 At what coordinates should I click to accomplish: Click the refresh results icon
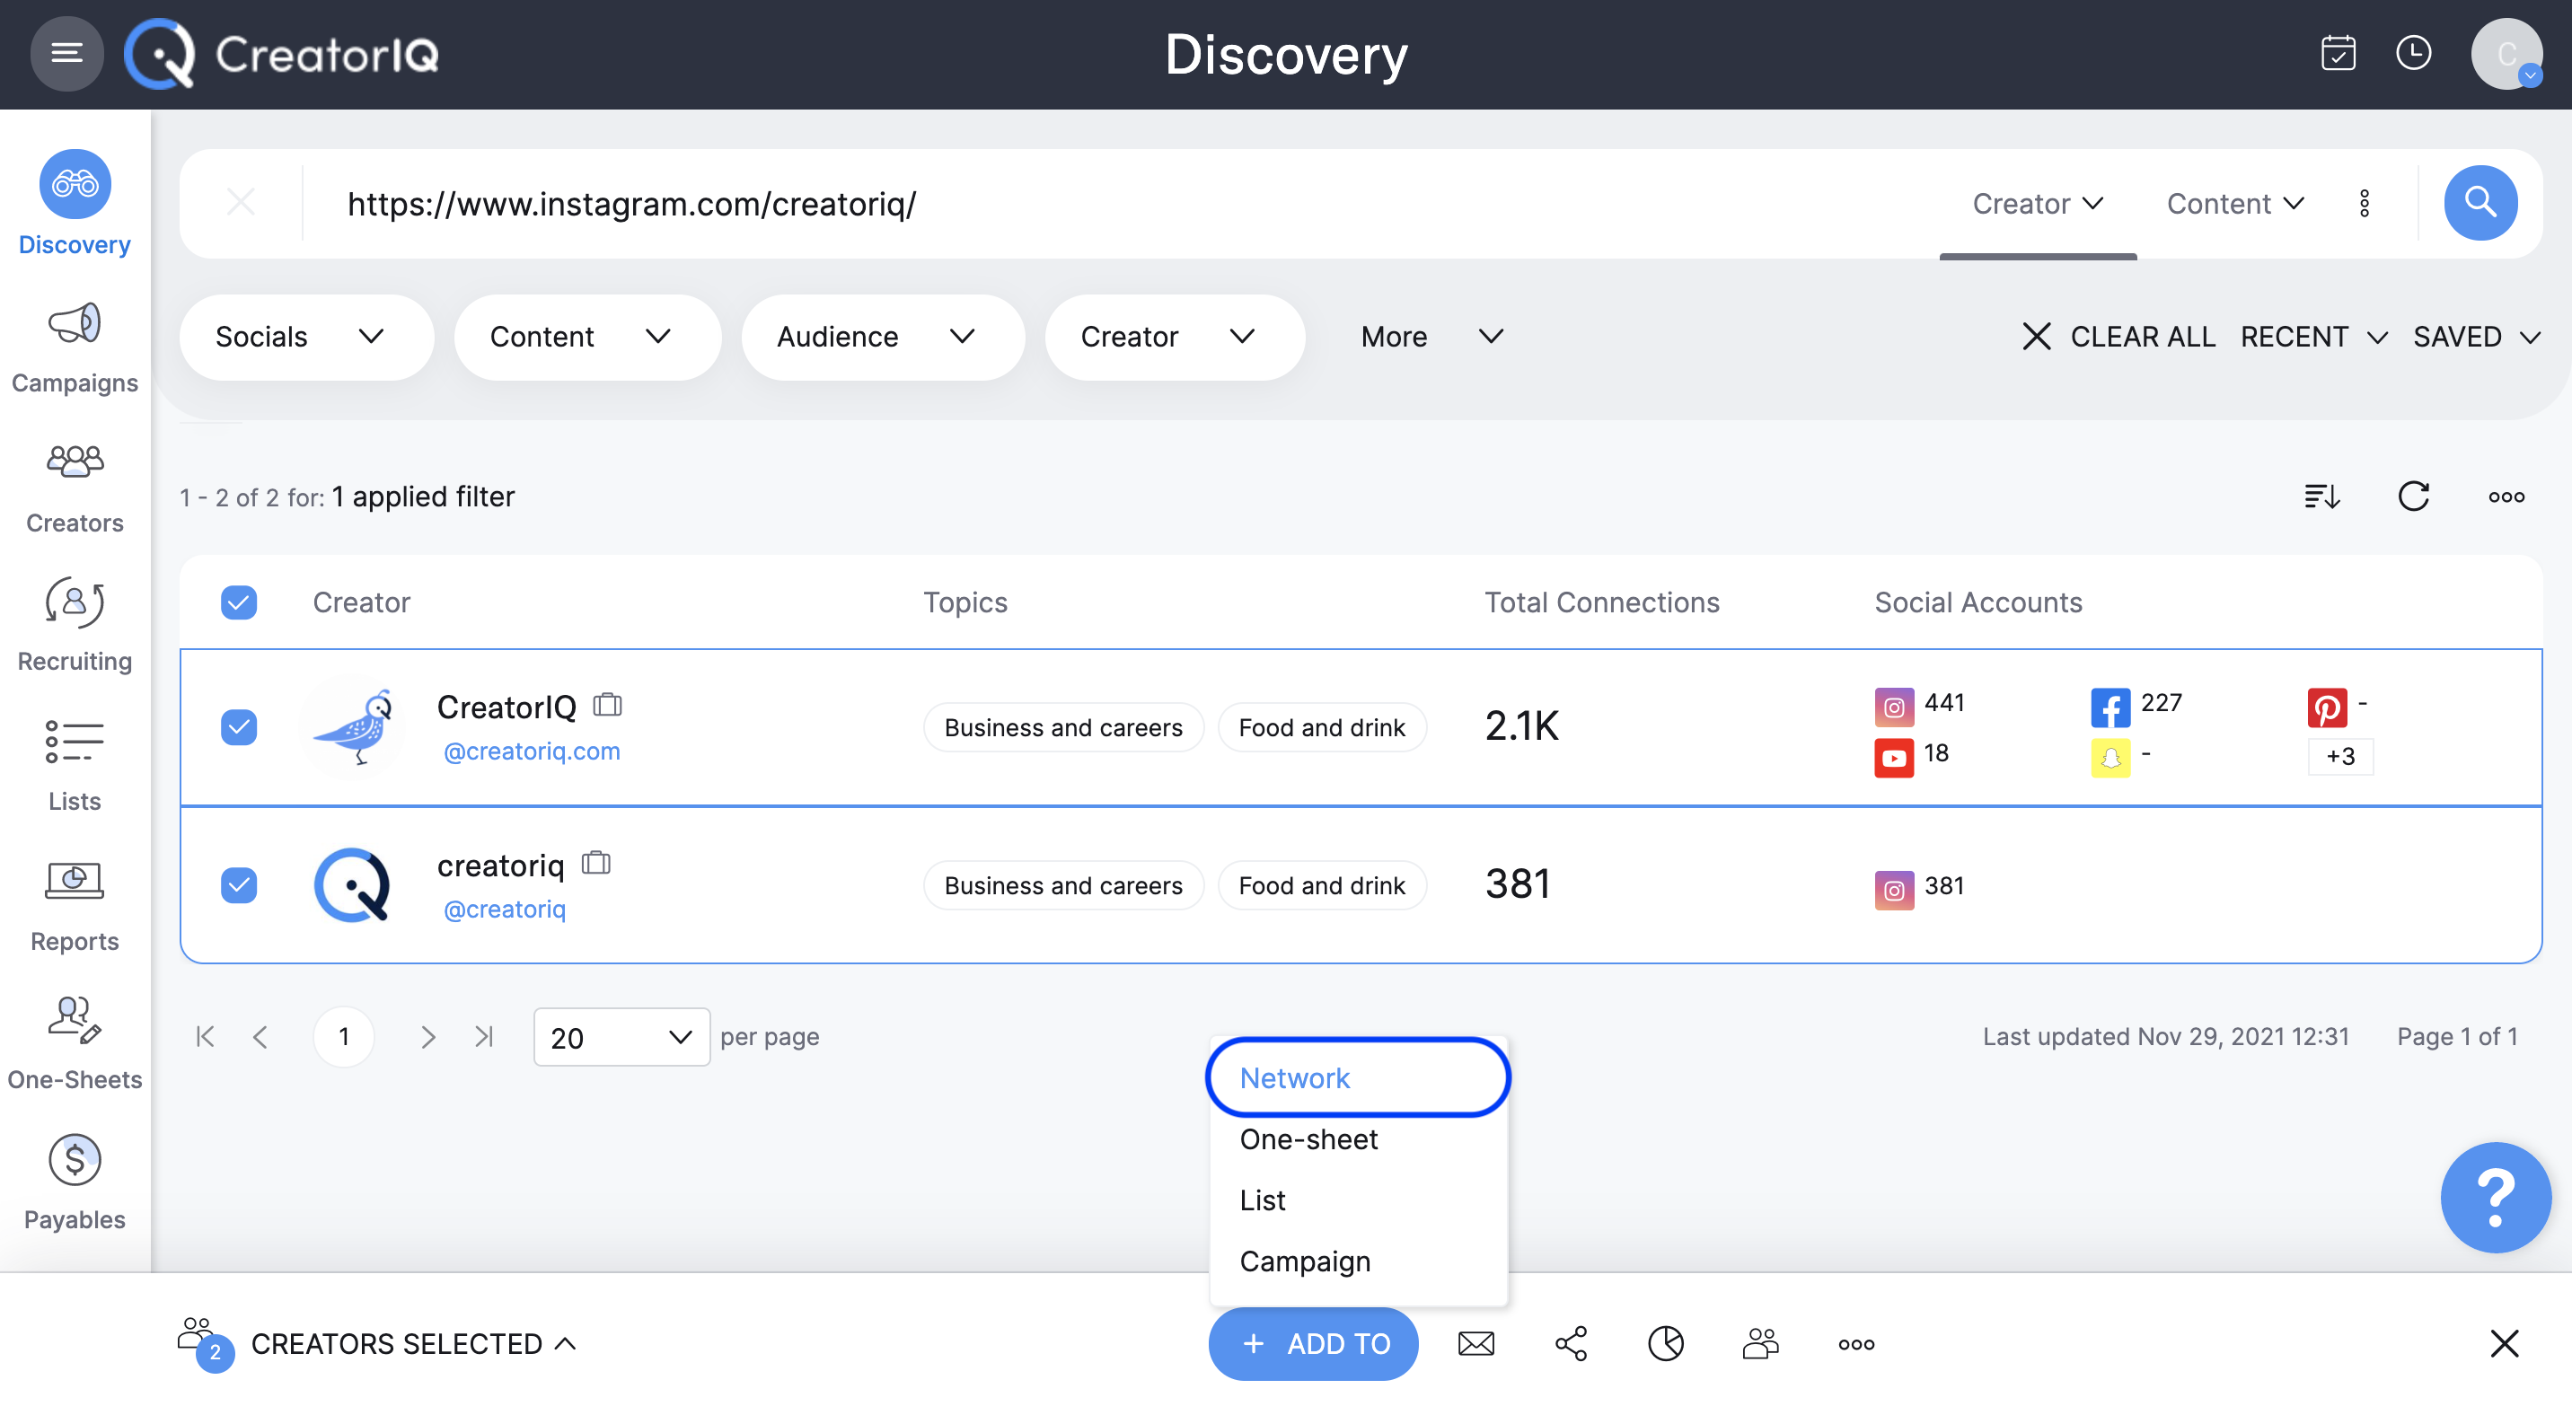pyautogui.click(x=2414, y=496)
